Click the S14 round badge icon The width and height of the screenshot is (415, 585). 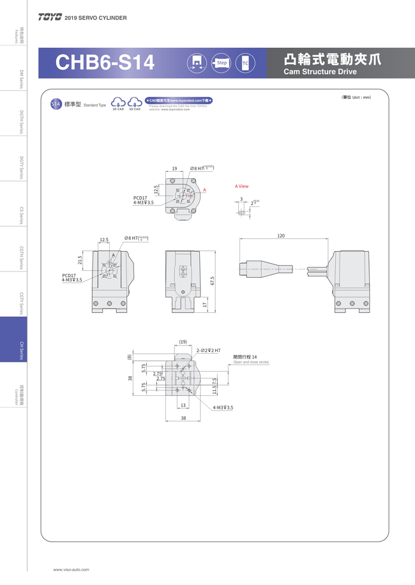(x=55, y=104)
